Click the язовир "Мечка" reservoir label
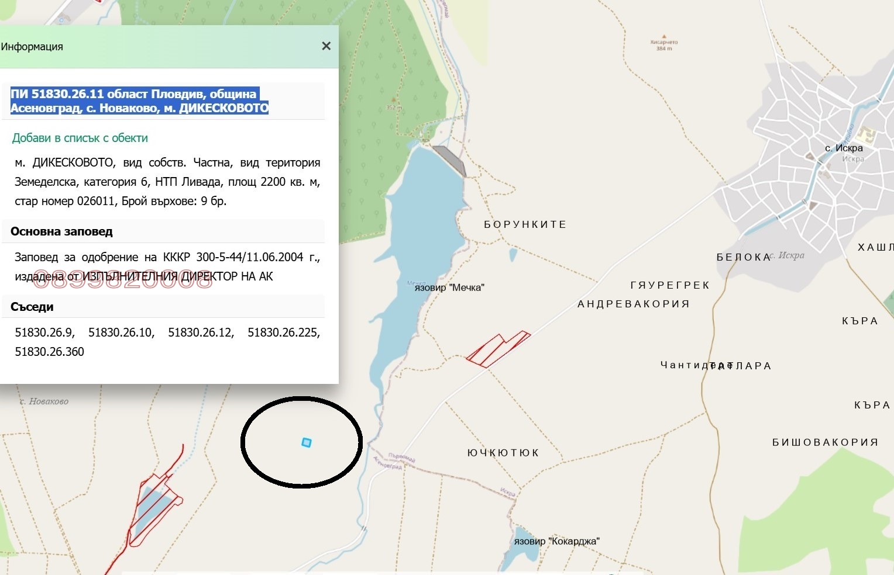894x575 pixels. coord(449,287)
